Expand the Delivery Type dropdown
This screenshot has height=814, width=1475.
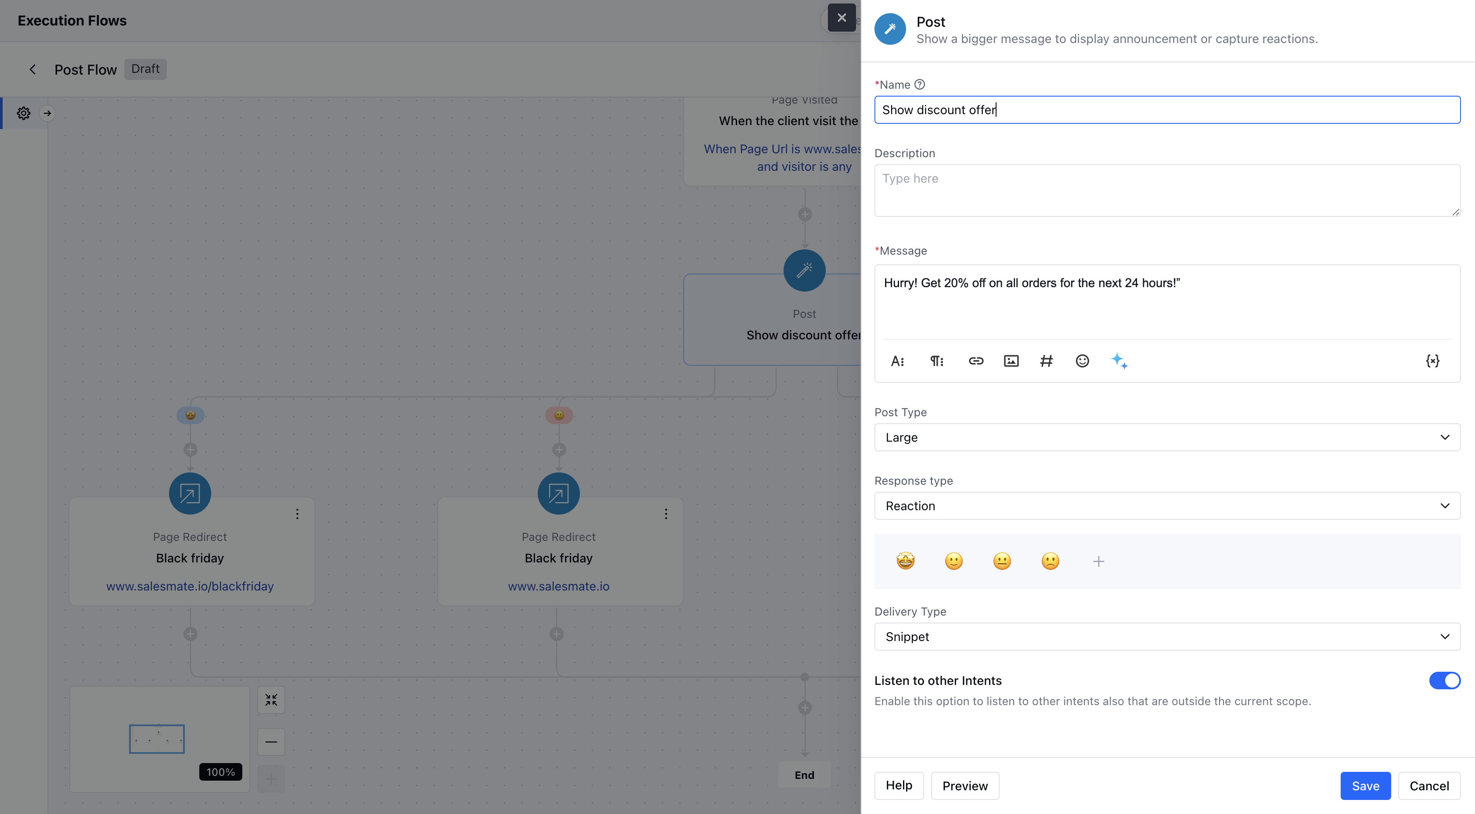1167,637
